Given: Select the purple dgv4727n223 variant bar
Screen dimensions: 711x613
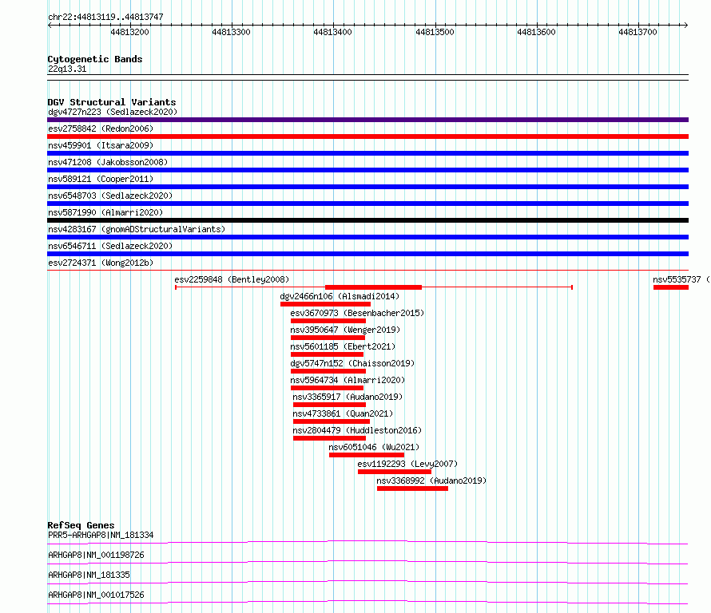Looking at the screenshot, I should 367,120.
